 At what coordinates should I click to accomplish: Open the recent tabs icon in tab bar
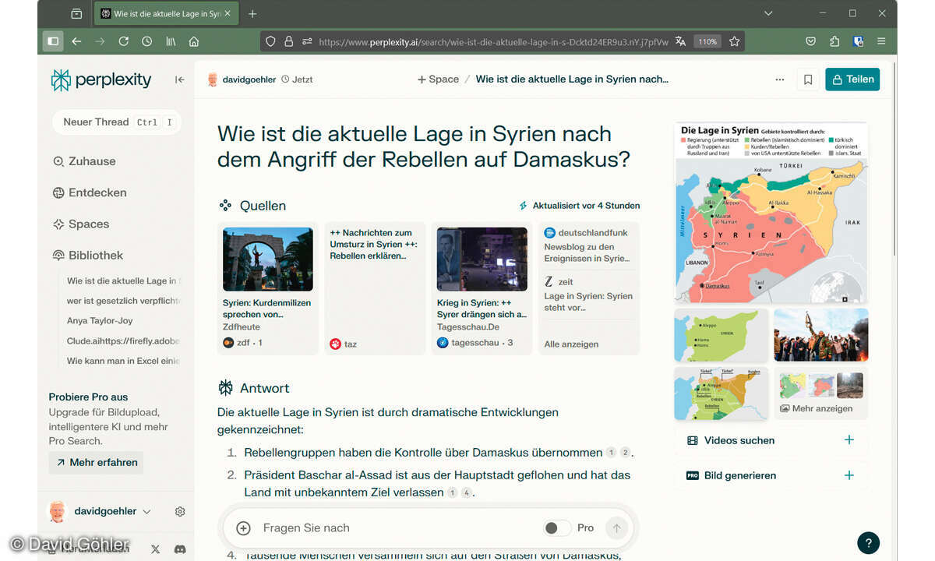point(76,13)
